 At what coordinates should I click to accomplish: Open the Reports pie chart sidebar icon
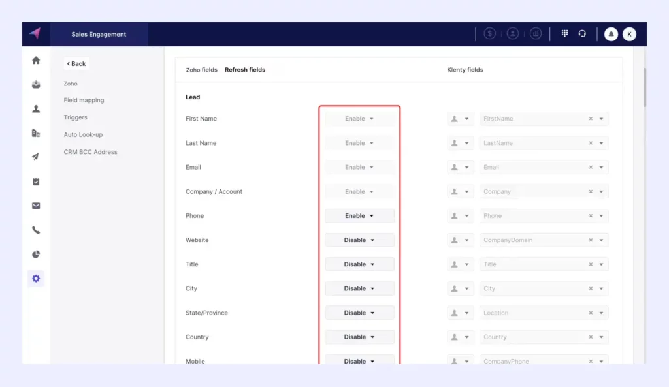point(36,255)
